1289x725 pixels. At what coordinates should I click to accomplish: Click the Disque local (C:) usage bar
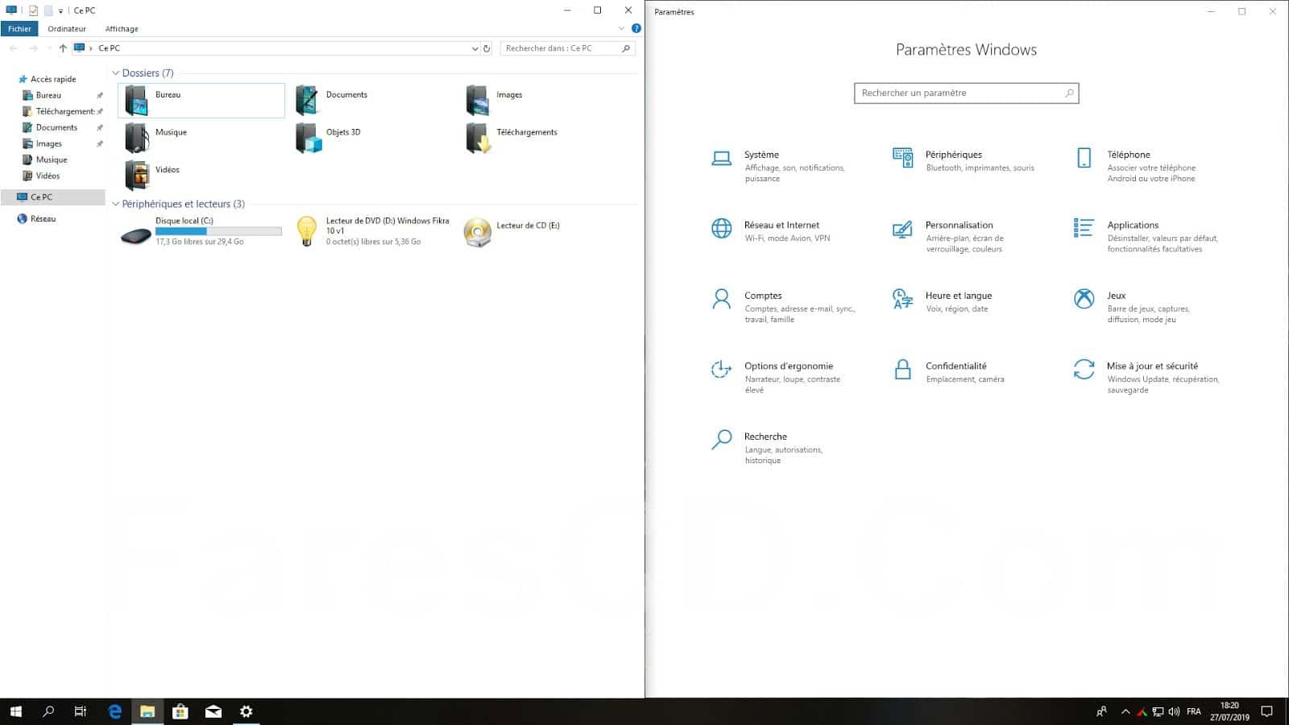(218, 231)
